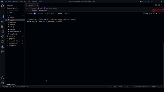
Task: Click the errors and warnings status count
Action: (x=16, y=87)
